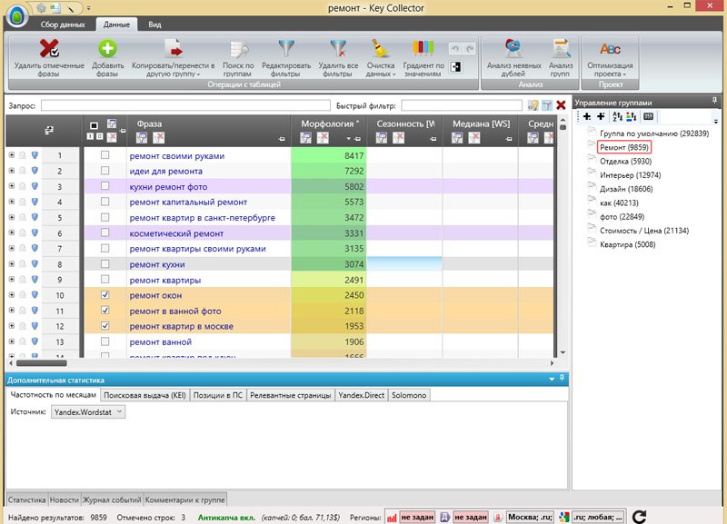The width and height of the screenshot is (727, 524).
Task: Sort groups by color in groups panel
Action: pos(631,117)
